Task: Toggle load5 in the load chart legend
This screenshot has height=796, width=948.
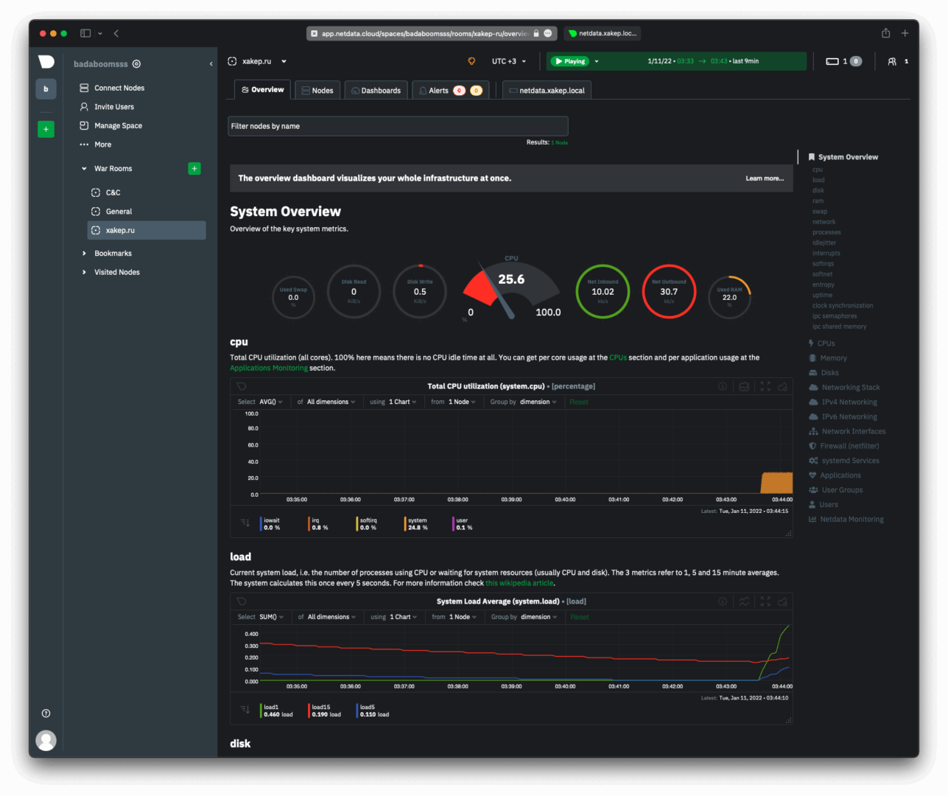Action: click(x=373, y=711)
